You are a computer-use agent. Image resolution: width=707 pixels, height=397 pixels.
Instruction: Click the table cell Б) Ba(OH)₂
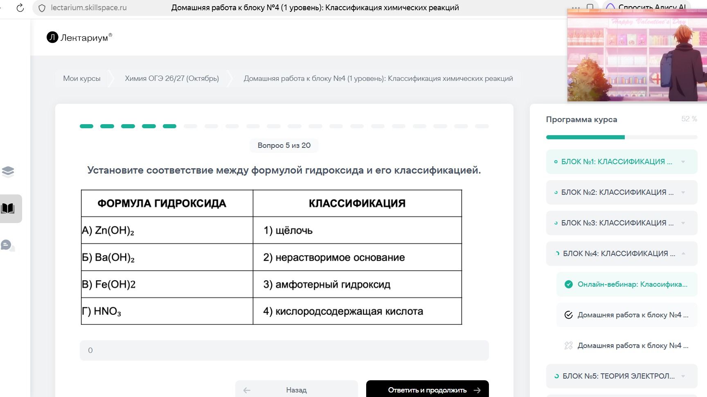(x=167, y=257)
